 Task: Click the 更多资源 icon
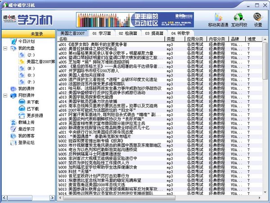[22, 115]
